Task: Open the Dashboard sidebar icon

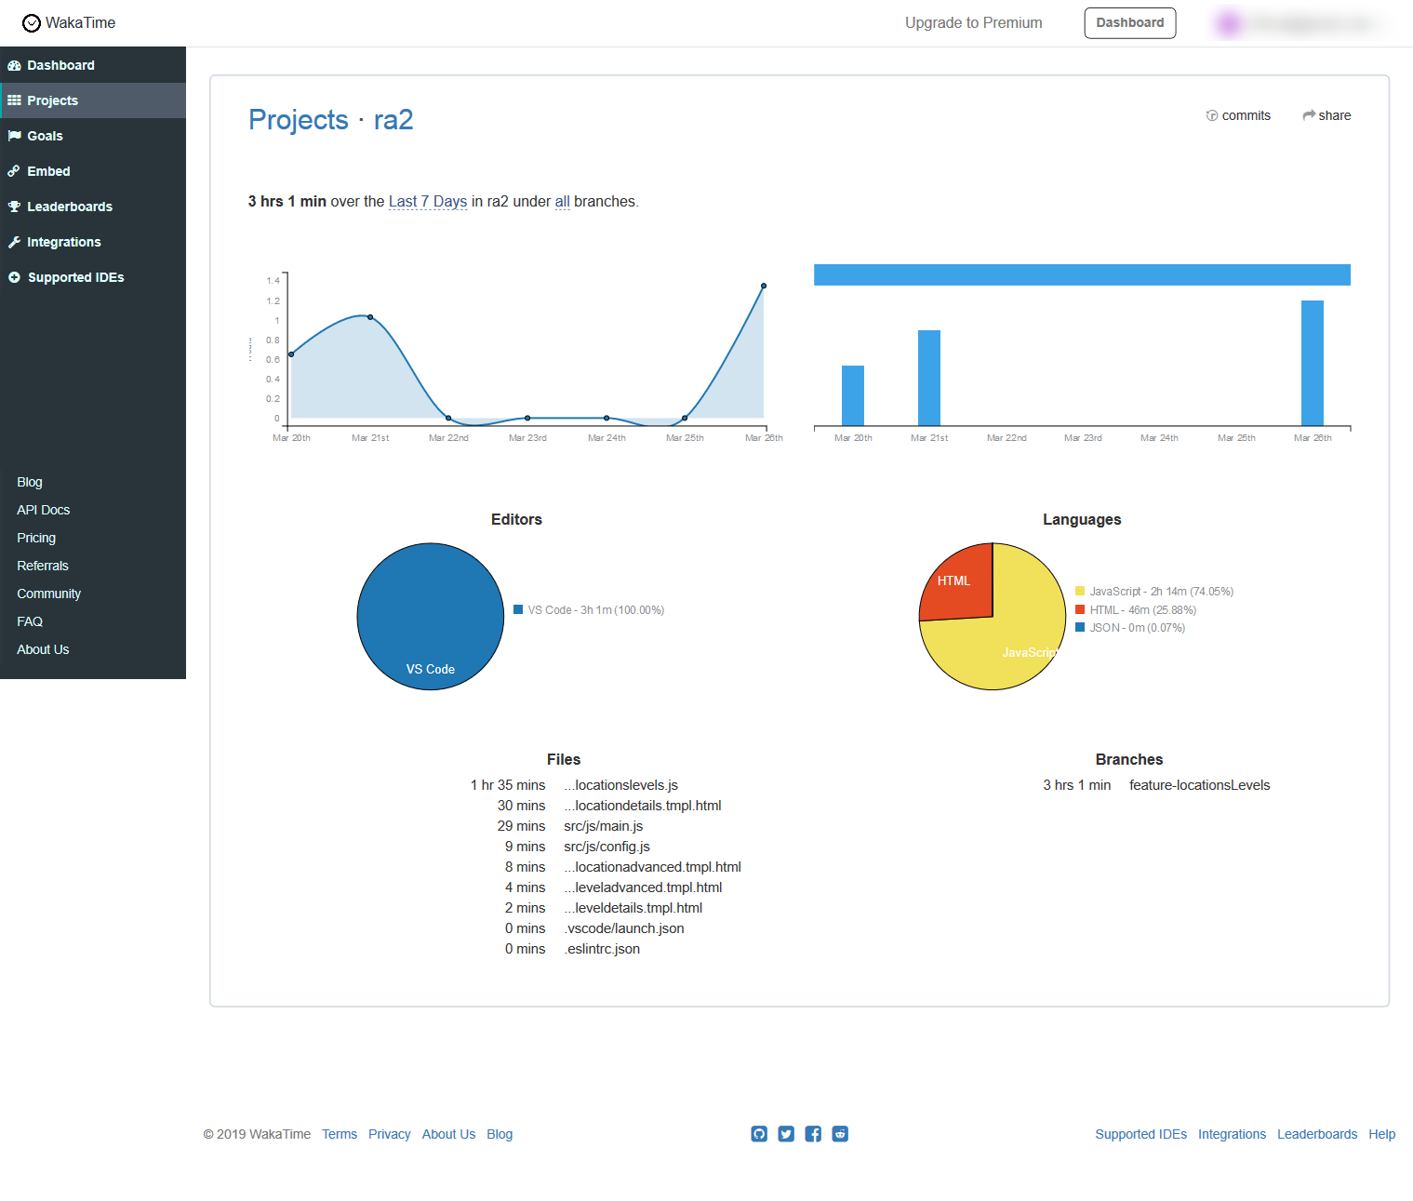Action: point(14,65)
